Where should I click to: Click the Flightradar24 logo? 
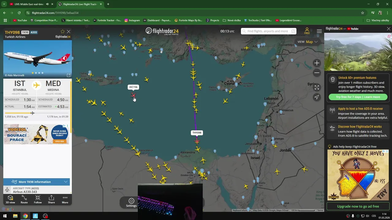point(162,31)
